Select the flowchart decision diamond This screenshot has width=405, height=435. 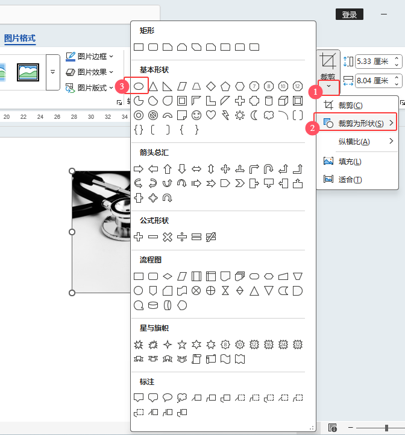click(x=167, y=276)
